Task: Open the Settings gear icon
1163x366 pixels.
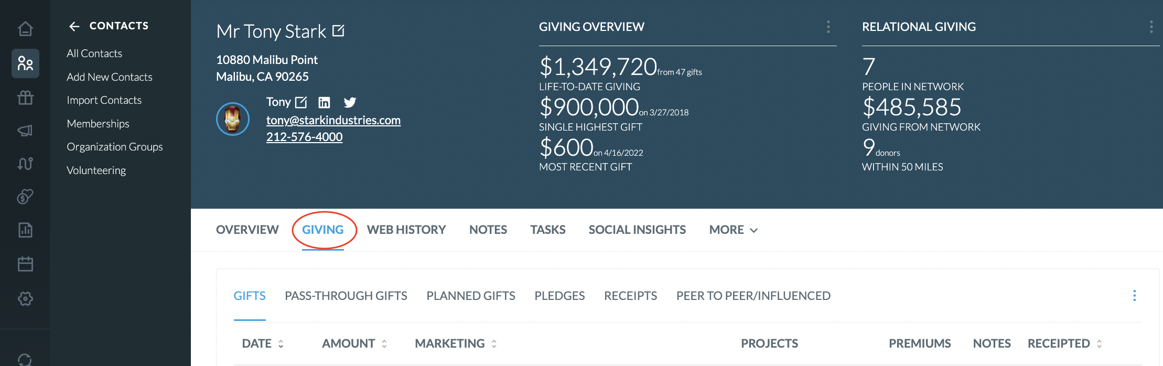Action: (x=25, y=298)
